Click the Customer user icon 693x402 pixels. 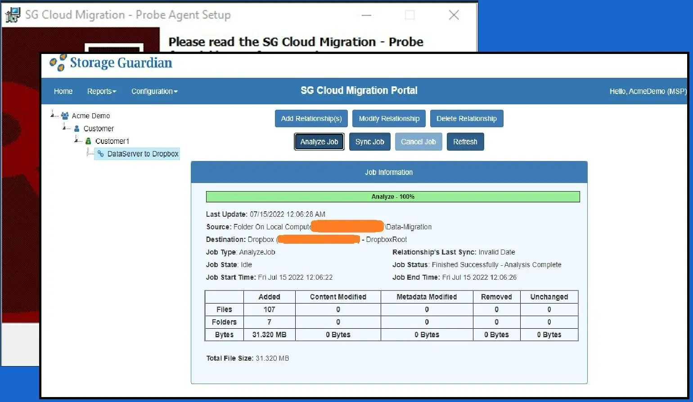click(x=77, y=129)
